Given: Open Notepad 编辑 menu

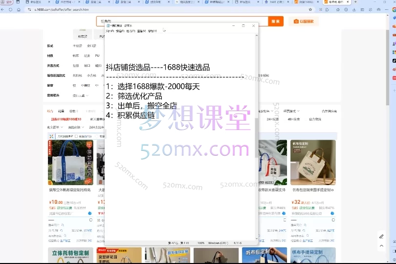Looking at the screenshot, I should tap(120, 31).
